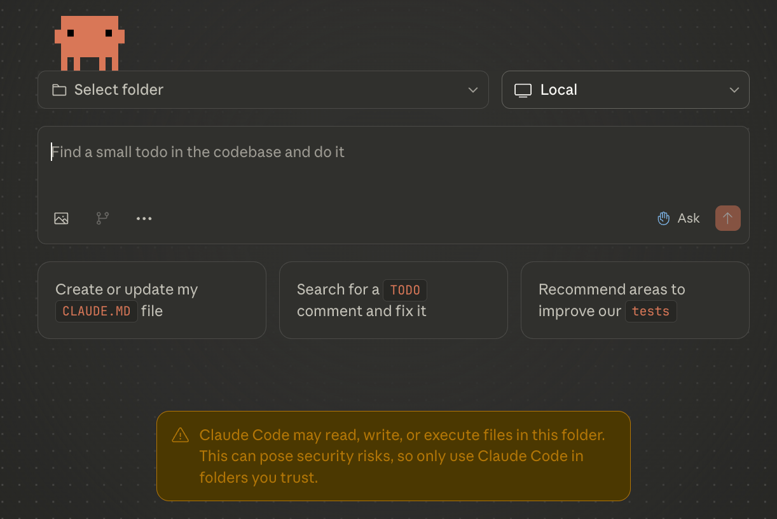The height and width of the screenshot is (519, 777).
Task: Click the Claude Code security warning text
Action: click(402, 456)
